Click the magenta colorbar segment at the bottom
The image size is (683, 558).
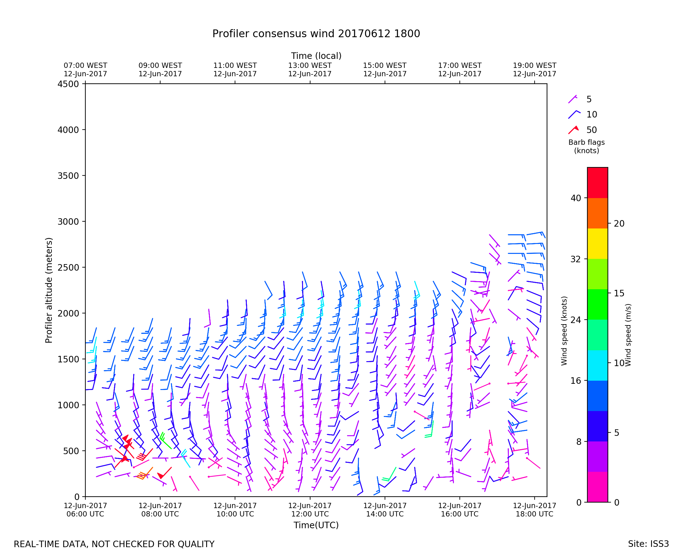click(597, 487)
